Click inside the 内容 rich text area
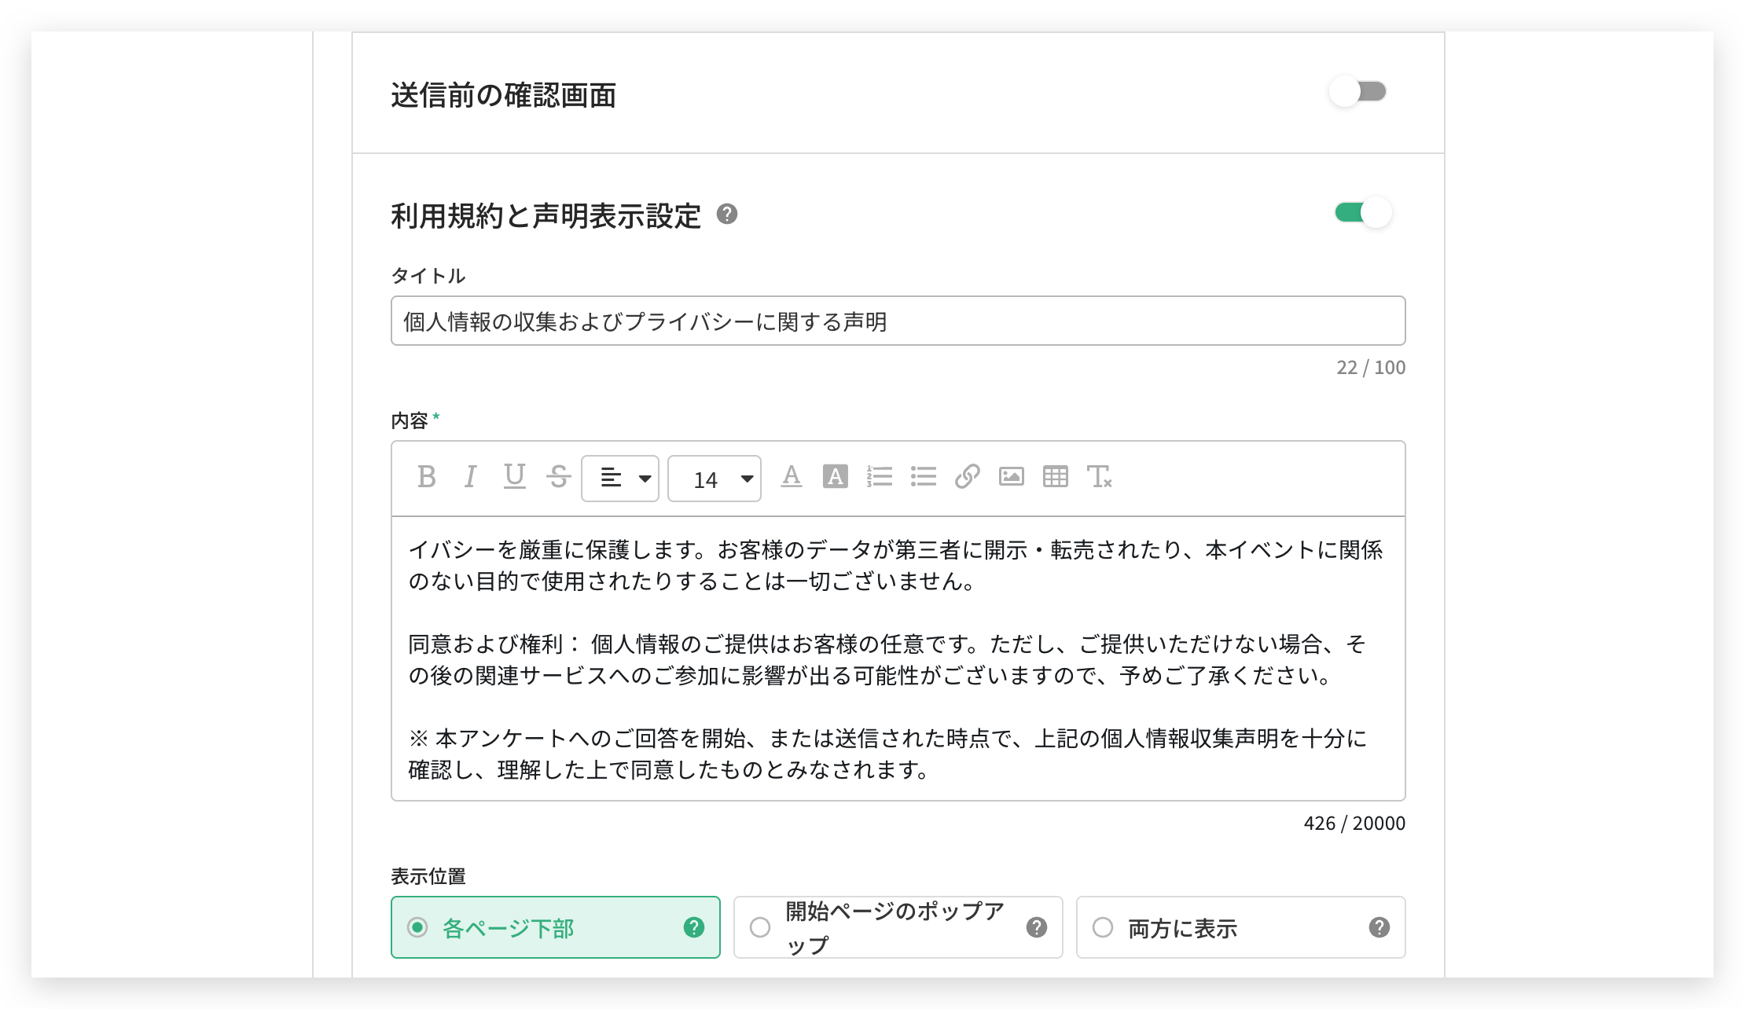 (898, 659)
